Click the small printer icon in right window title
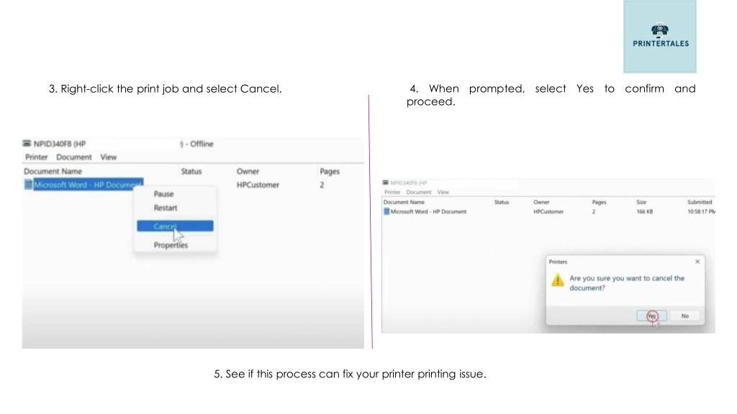Viewport: 737px width, 414px height. point(386,182)
